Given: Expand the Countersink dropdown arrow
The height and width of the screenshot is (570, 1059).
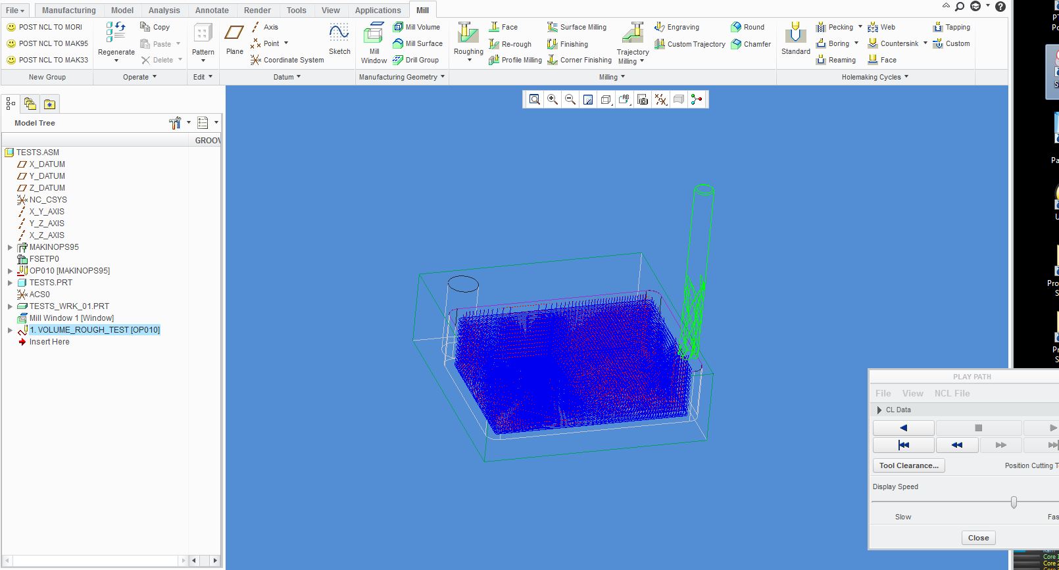Looking at the screenshot, I should (925, 43).
